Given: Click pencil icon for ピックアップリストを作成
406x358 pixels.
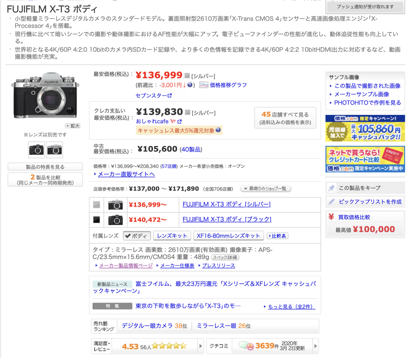Looking at the screenshot, I should coord(332,202).
